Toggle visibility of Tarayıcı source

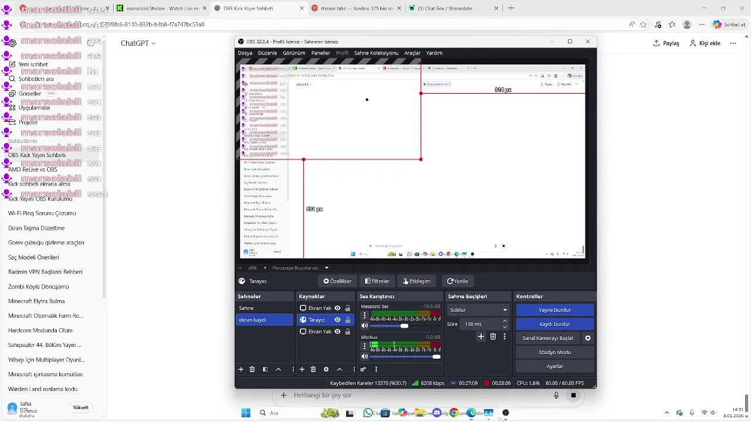tap(337, 320)
